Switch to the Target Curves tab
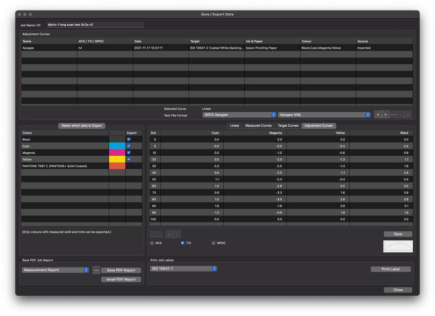The image size is (435, 316). pyautogui.click(x=288, y=125)
